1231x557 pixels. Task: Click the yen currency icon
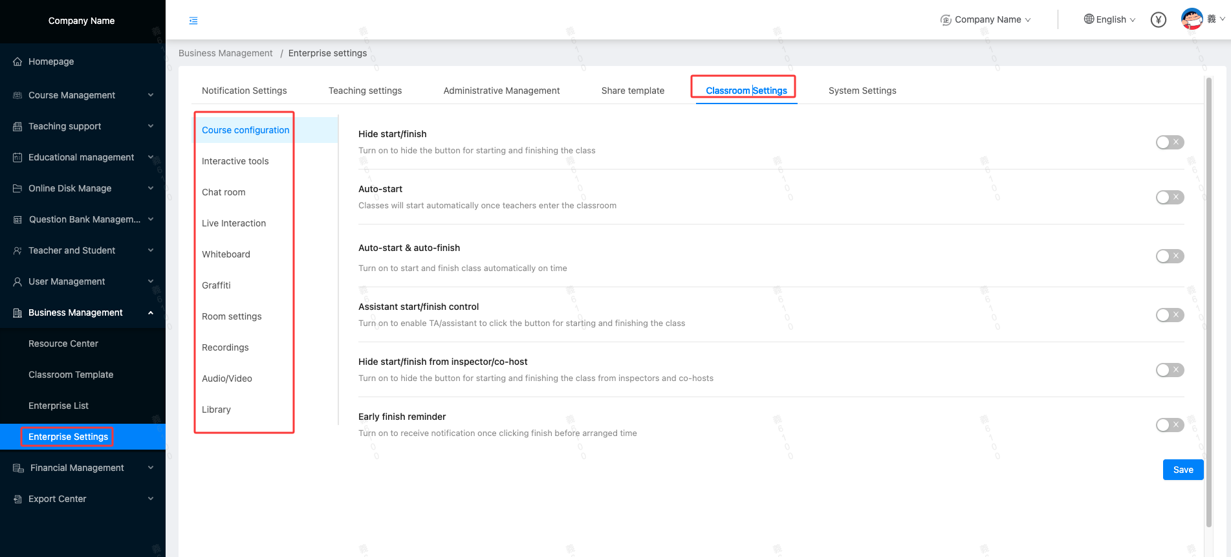(x=1158, y=20)
